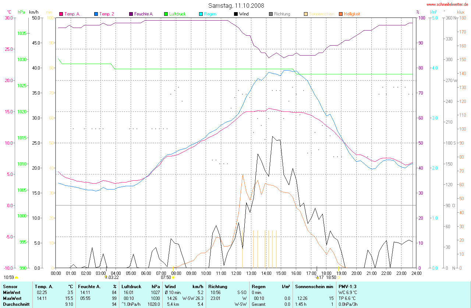
Task: Click the green Luftdruck legend swatch
Action: pyautogui.click(x=166, y=14)
